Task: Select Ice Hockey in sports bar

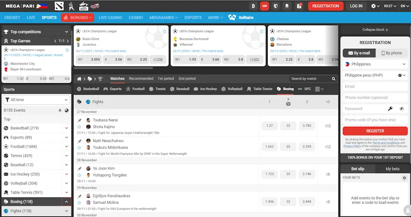Action: (x=205, y=89)
